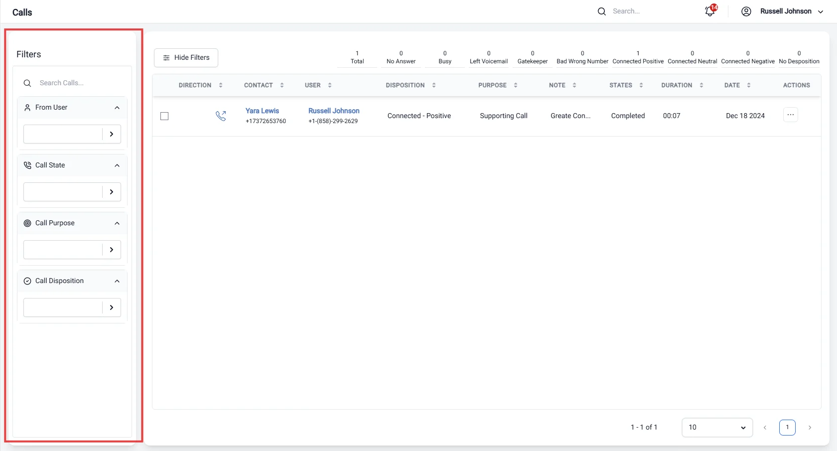Sort by Date column arrows
This screenshot has height=451, width=837.
coord(749,85)
